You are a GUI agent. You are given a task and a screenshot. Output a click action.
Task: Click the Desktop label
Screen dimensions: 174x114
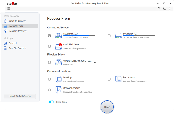(x=67, y=77)
